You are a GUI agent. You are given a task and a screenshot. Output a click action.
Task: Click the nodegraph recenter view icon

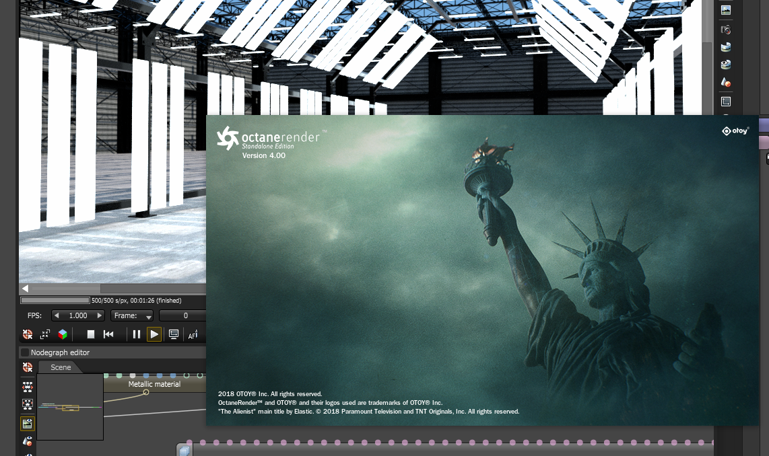coord(28,367)
